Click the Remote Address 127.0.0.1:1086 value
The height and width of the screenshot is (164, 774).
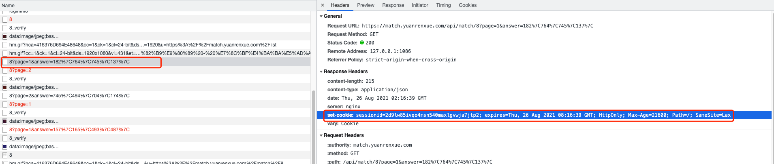(x=390, y=51)
